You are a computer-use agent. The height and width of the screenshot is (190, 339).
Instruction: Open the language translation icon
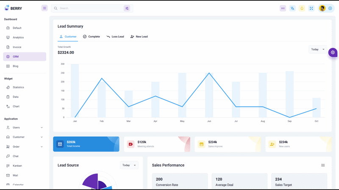[x=292, y=8]
